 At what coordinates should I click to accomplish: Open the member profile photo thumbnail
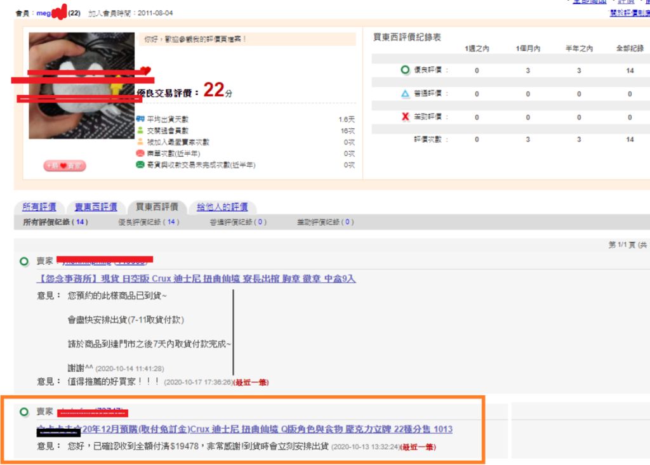click(x=82, y=86)
